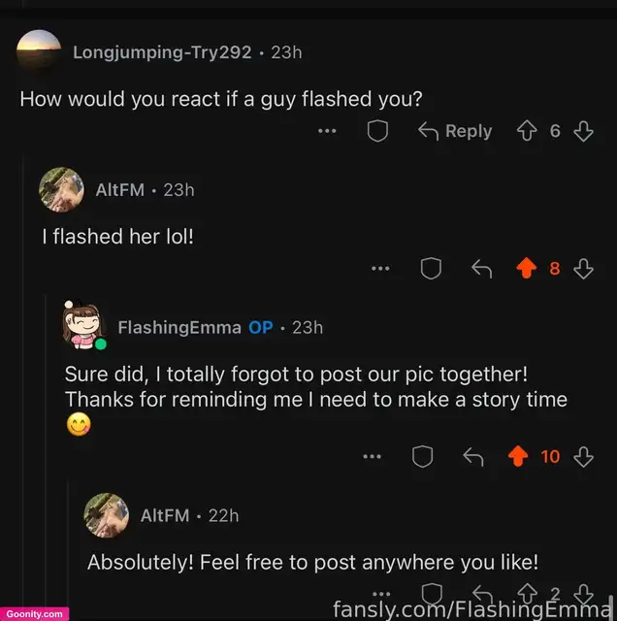Click the shield award icon on Longjumping-Try292's comment

pos(377,131)
